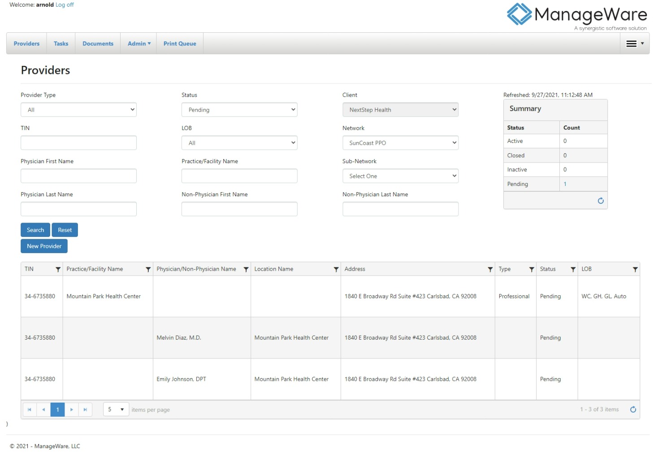This screenshot has width=658, height=465.
Task: Select the Emily Johnson, DPT row
Action: pos(330,379)
